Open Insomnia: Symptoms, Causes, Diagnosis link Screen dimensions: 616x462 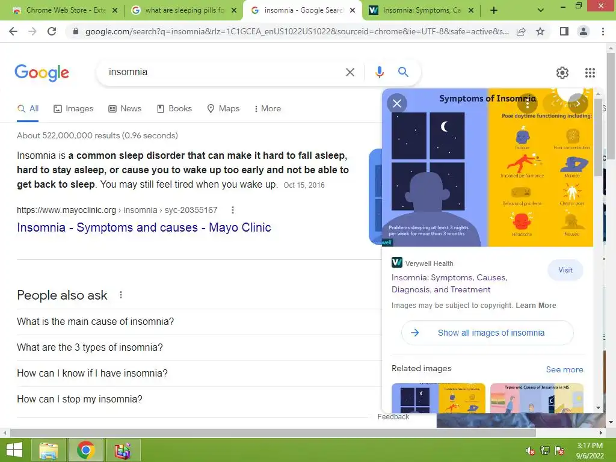pos(449,284)
